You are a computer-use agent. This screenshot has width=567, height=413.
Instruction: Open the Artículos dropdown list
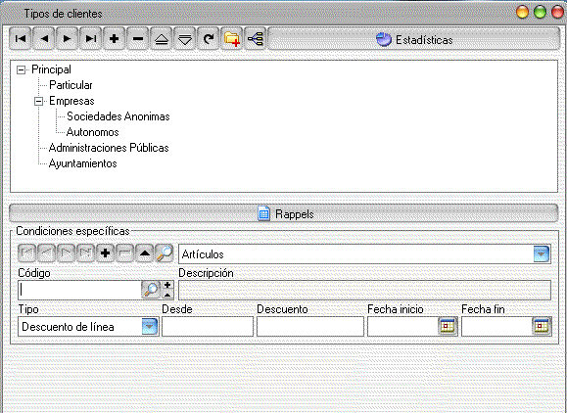click(x=542, y=253)
